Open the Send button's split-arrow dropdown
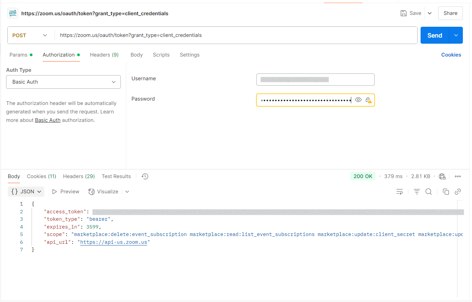The height and width of the screenshot is (302, 472). [x=456, y=35]
